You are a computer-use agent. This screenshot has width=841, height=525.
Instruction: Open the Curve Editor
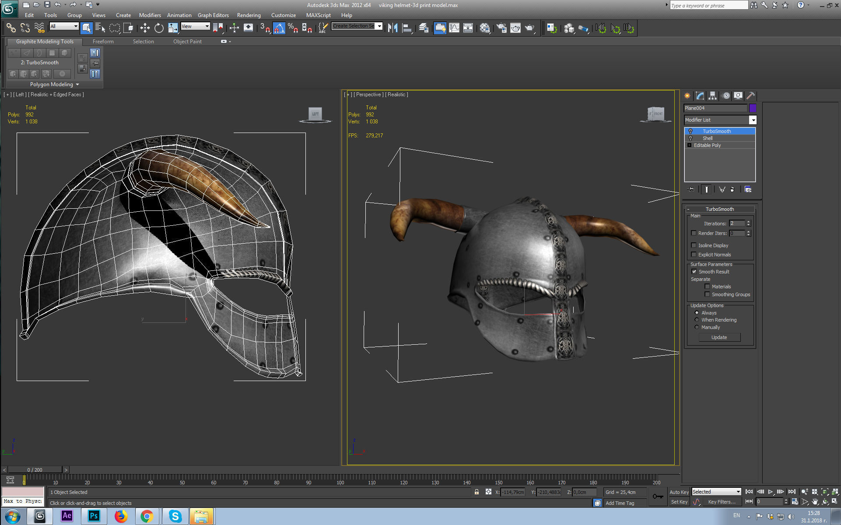(454, 28)
